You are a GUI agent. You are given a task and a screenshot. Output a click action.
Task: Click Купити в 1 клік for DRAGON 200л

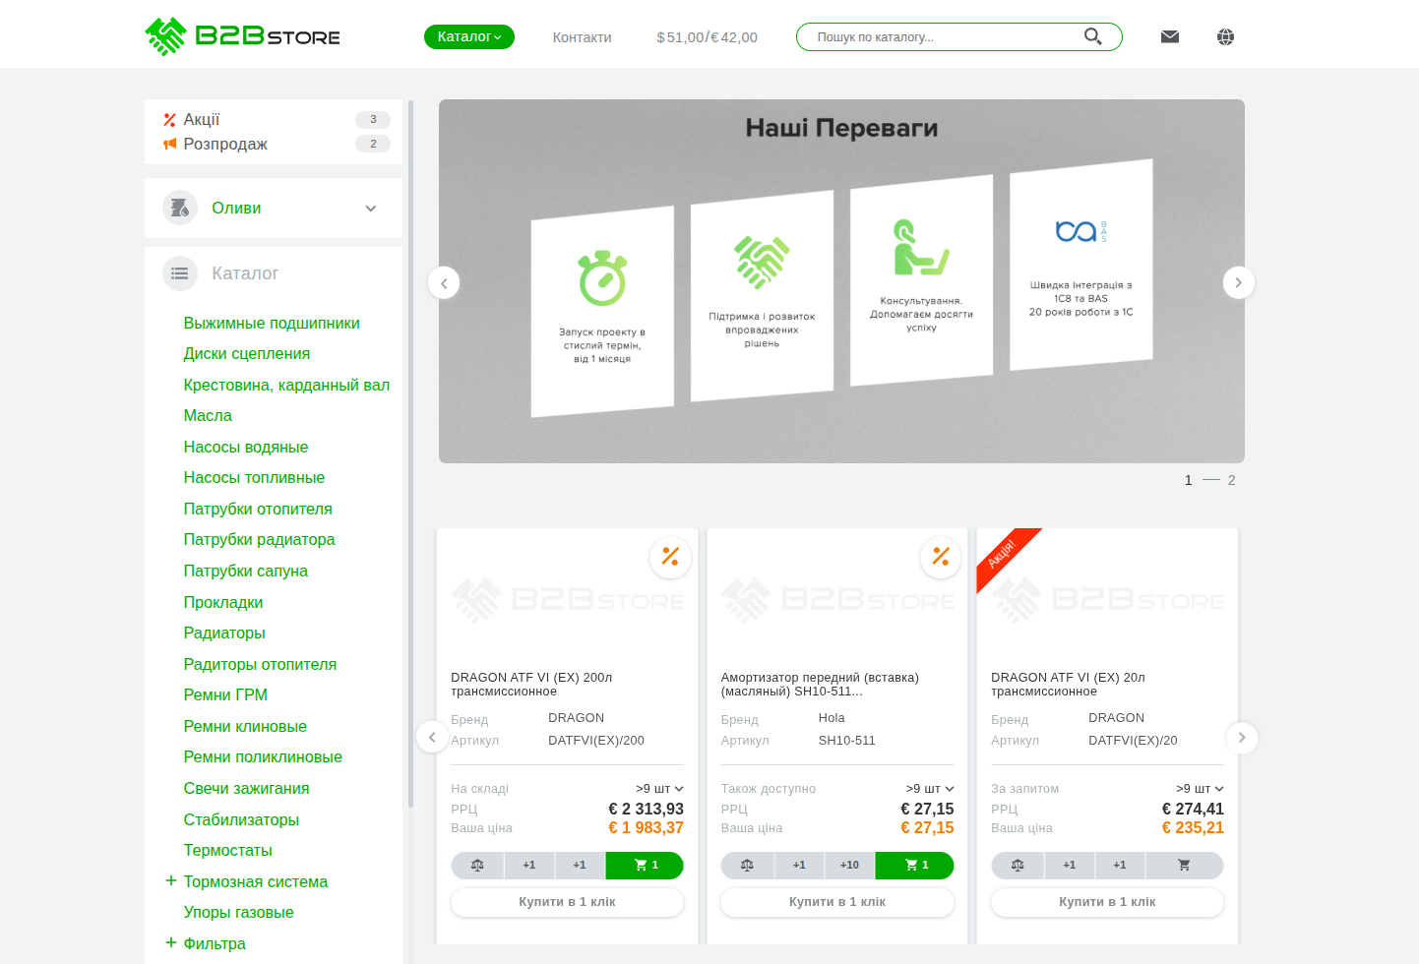567,902
